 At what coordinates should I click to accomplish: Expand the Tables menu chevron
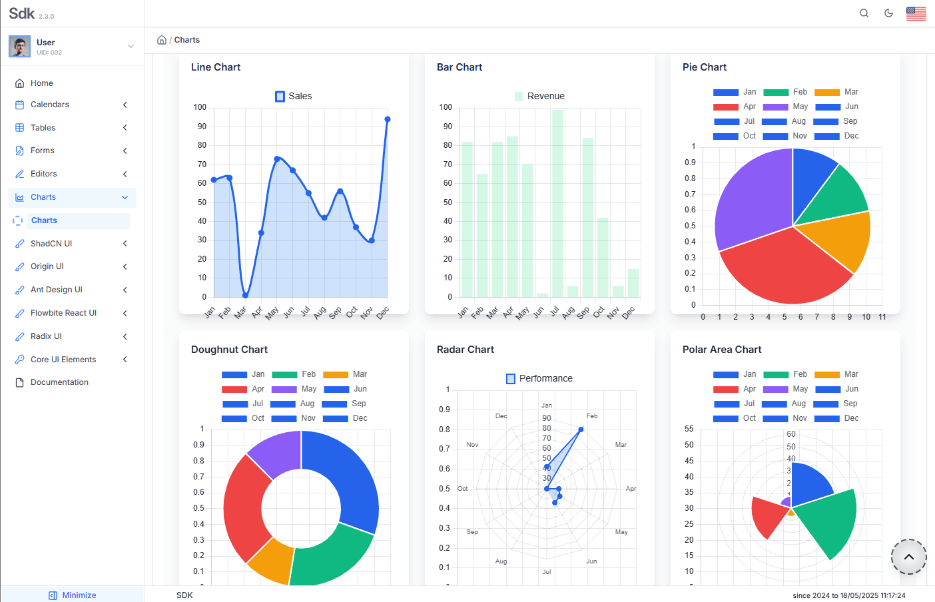coord(125,127)
